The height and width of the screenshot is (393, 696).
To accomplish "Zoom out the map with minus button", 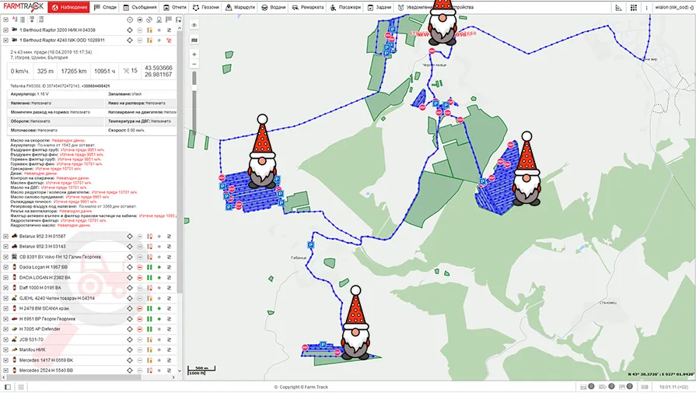I will pos(194,65).
